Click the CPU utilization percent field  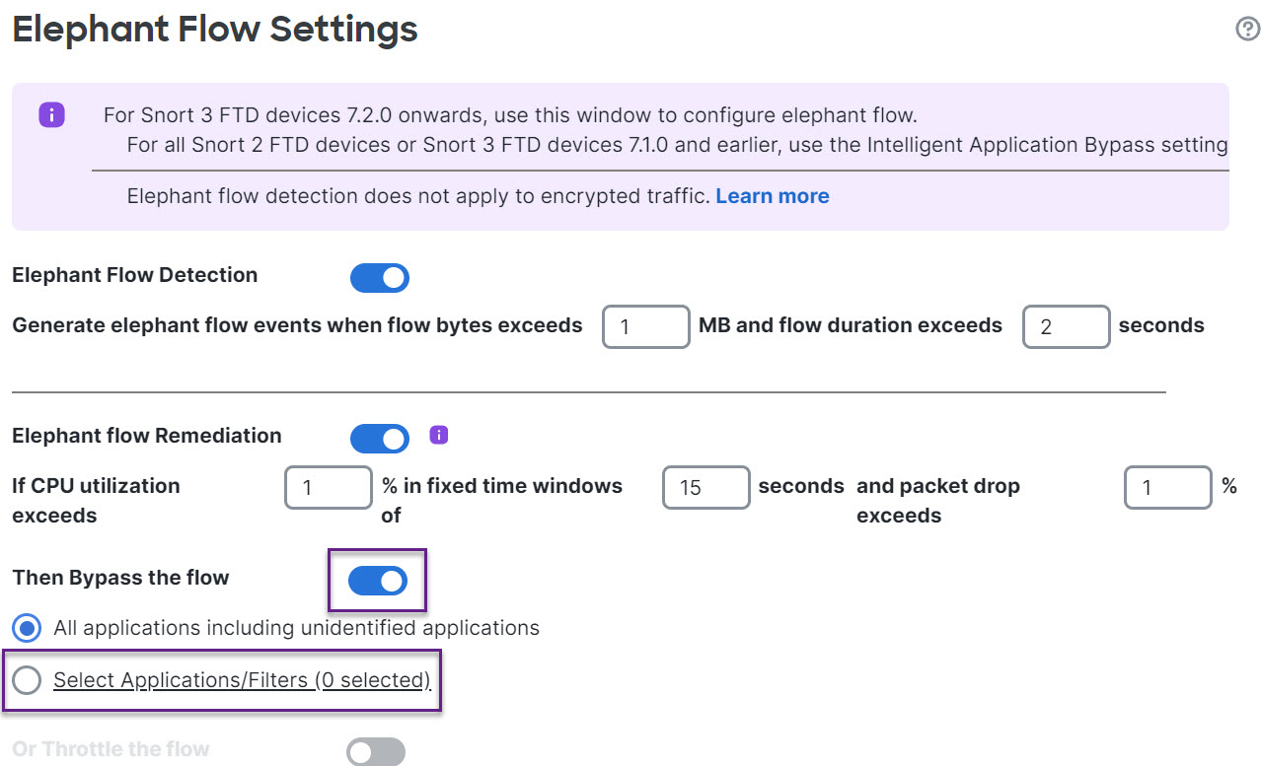pyautogui.click(x=328, y=487)
